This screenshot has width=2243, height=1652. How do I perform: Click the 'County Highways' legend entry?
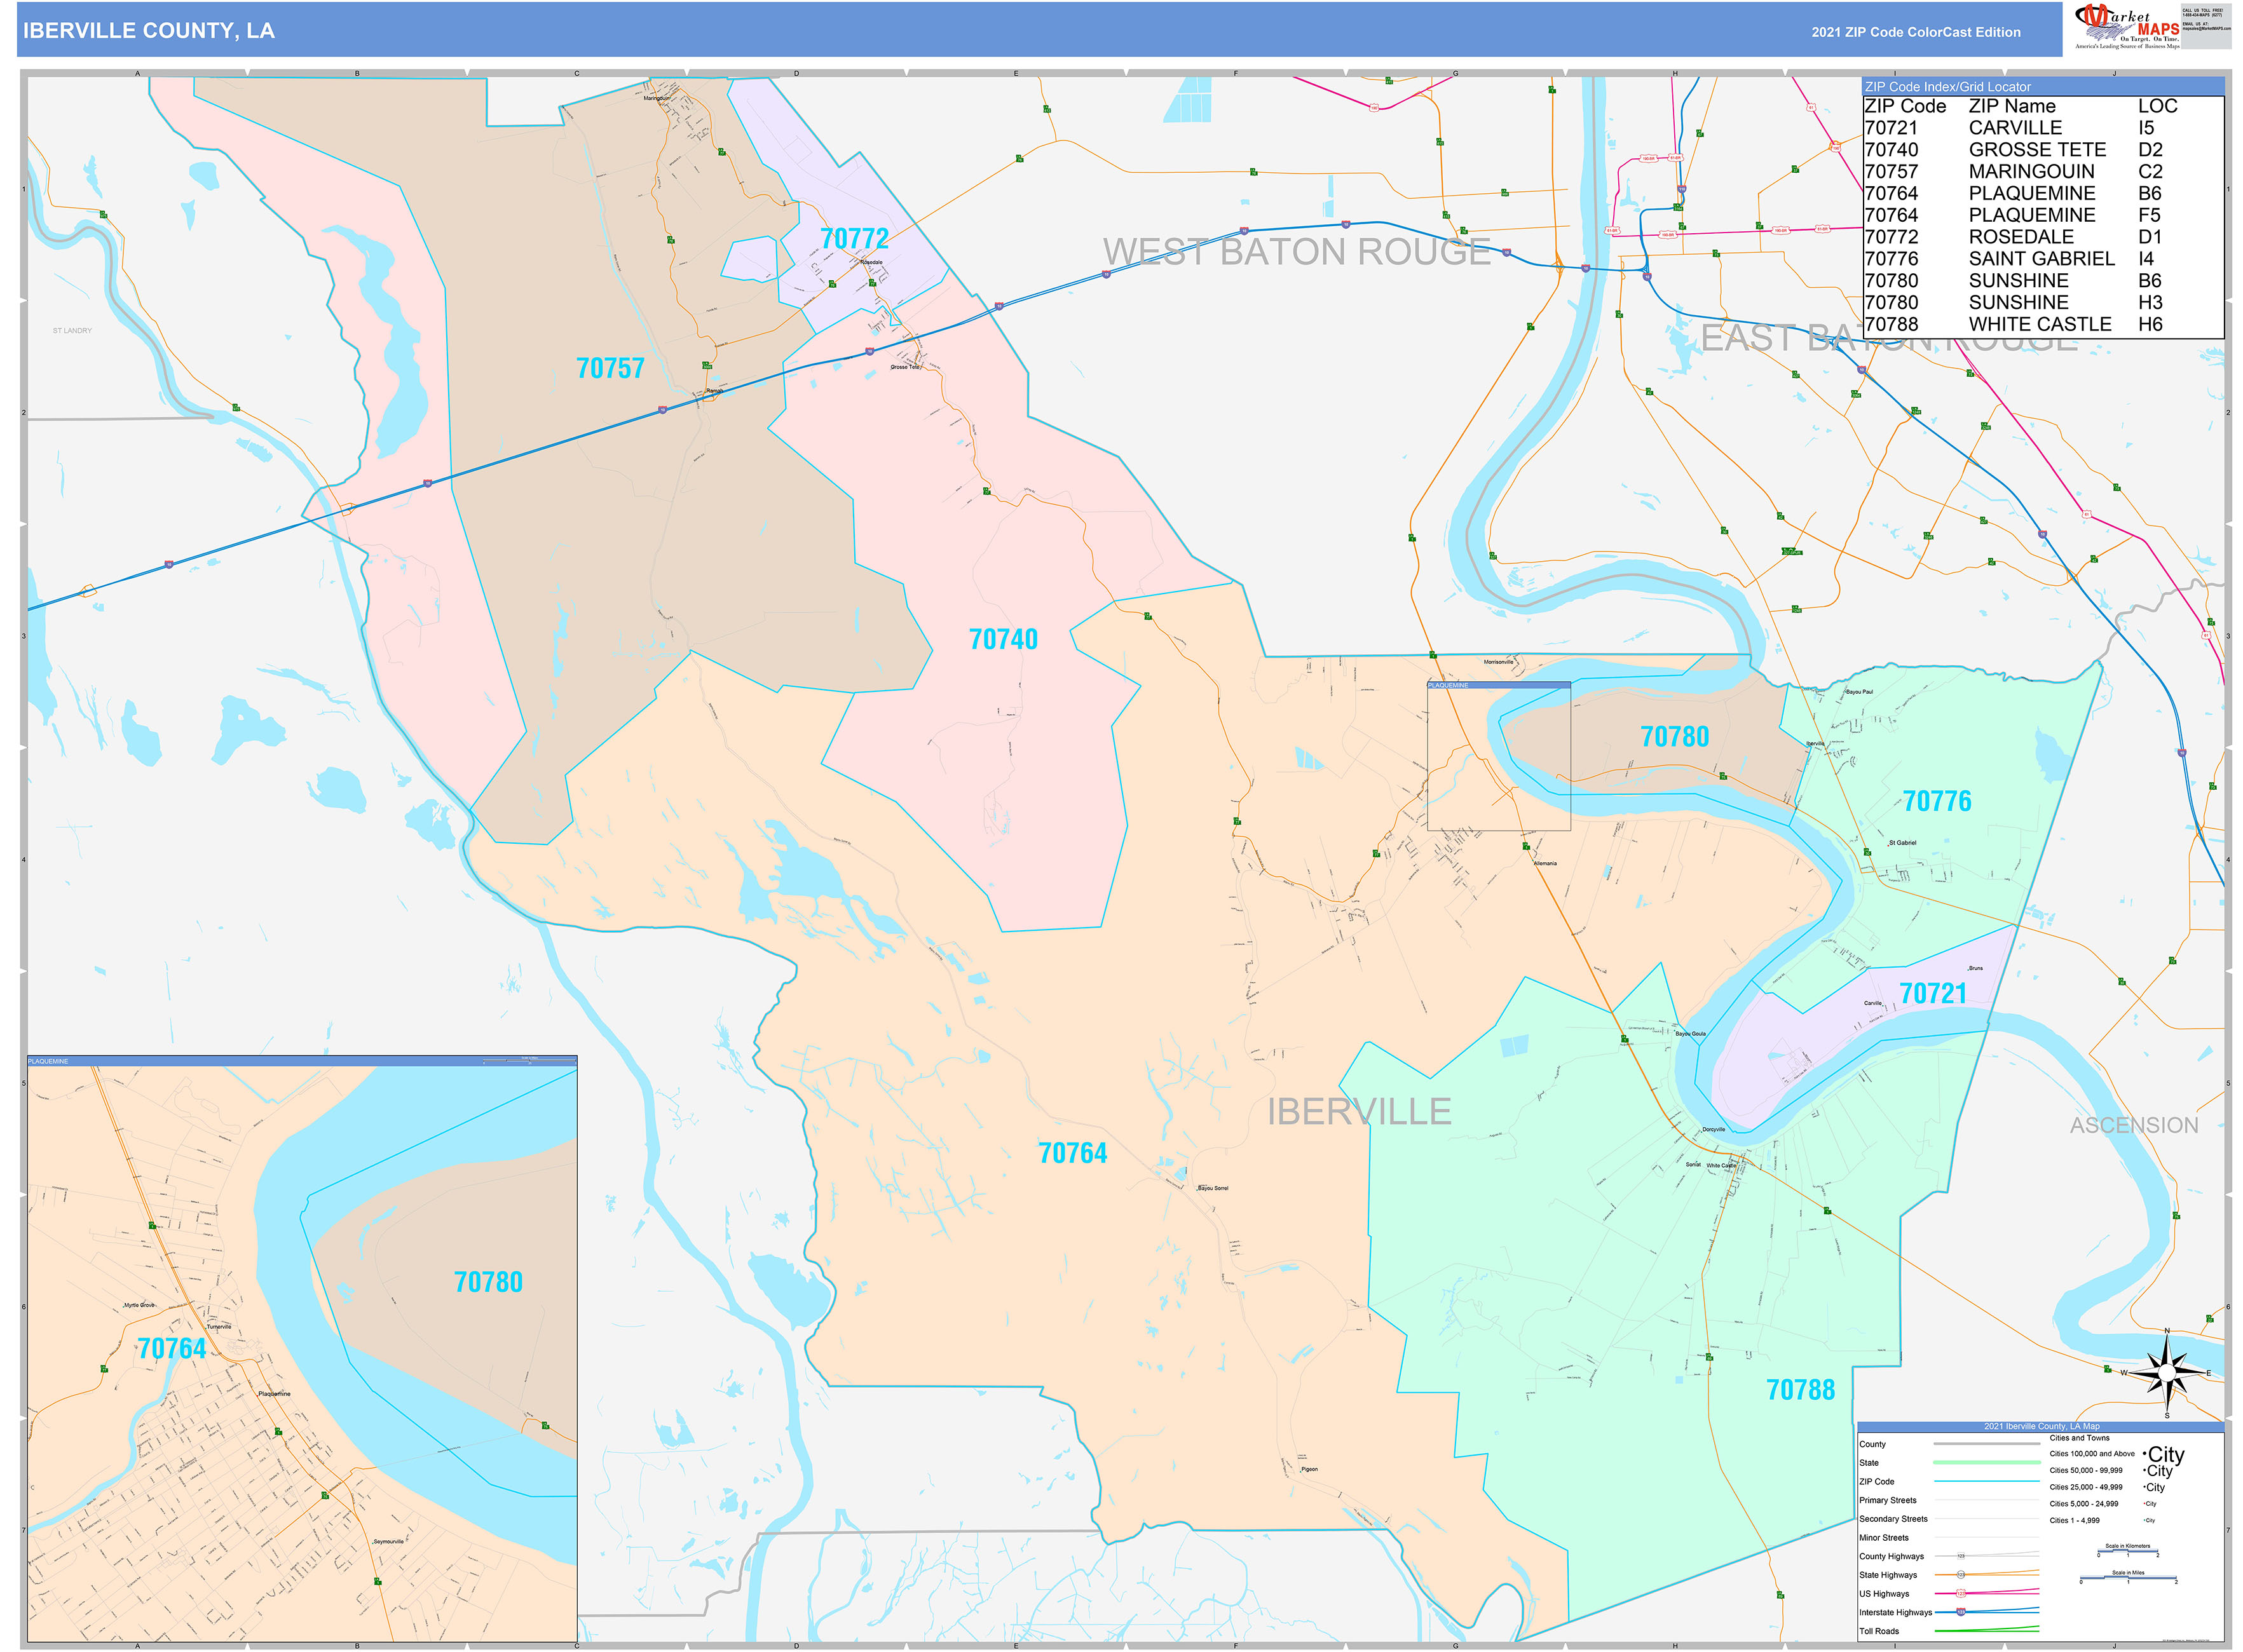pyautogui.click(x=1892, y=1556)
